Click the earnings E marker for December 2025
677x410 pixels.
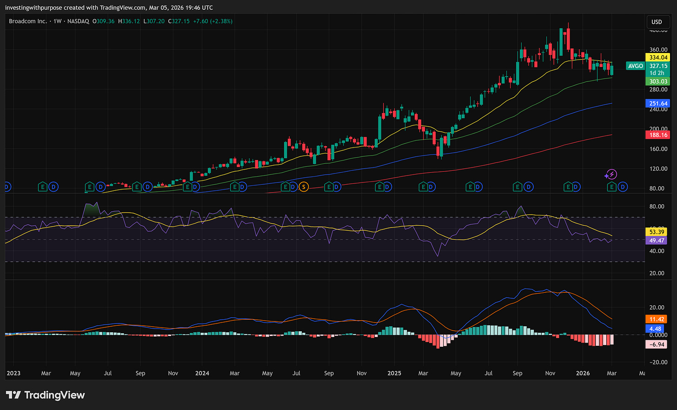coord(568,187)
